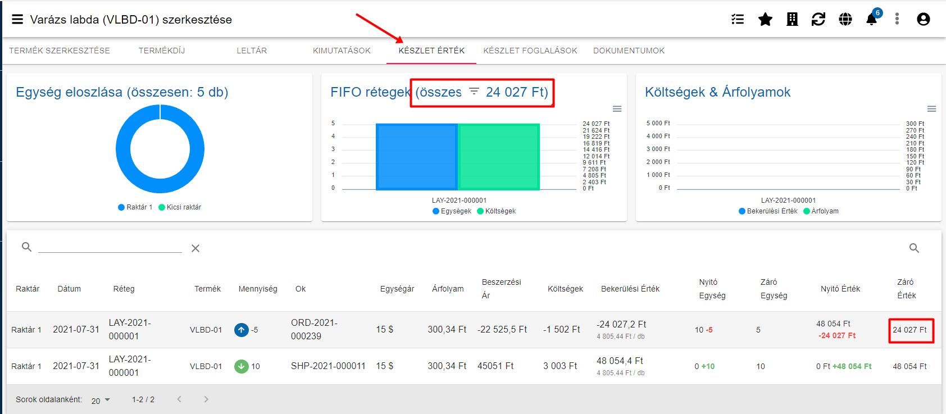Click the -22 525,5 Ft purchase price
Viewport: 946px width, 414px height.
(502, 329)
